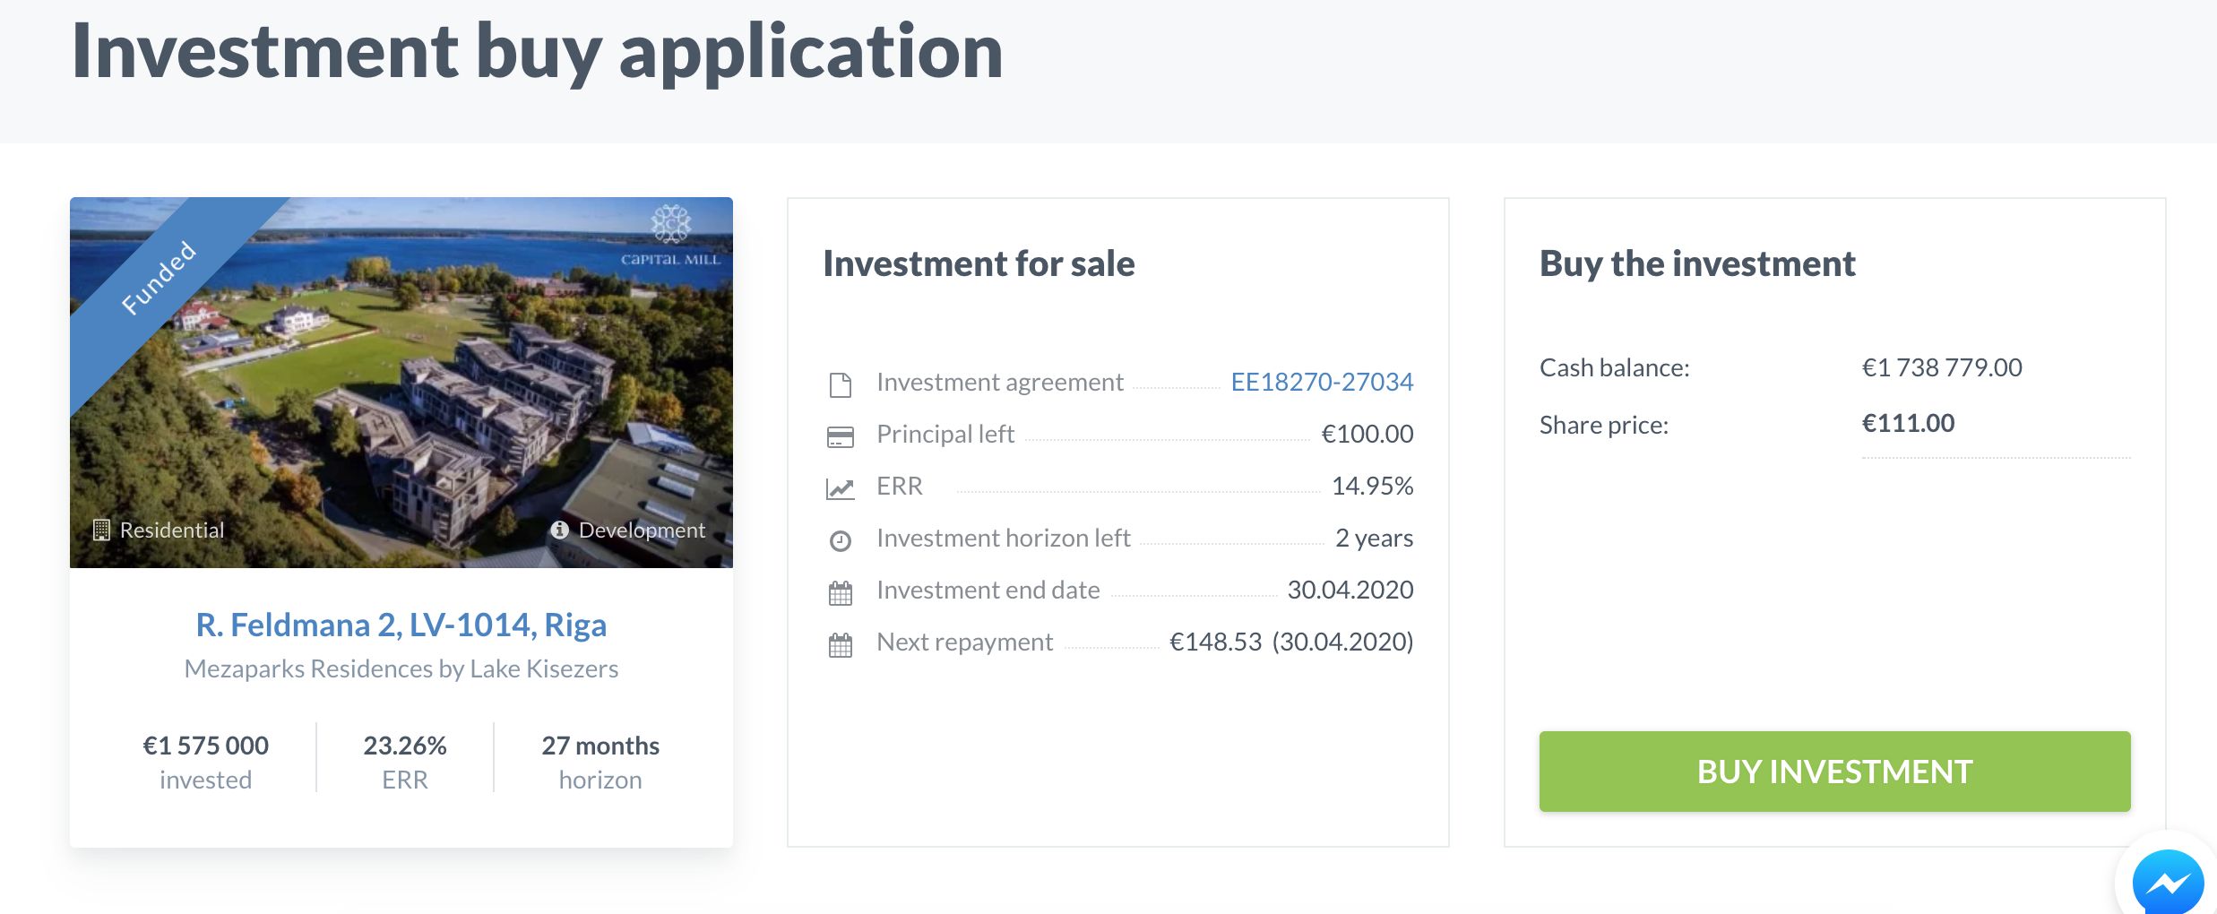Image resolution: width=2217 pixels, height=914 pixels.
Task: Open investment agreement EE18270-27034 link
Action: [x=1322, y=382]
